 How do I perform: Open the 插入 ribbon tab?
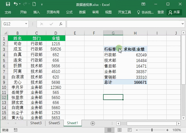click(x=36, y=12)
